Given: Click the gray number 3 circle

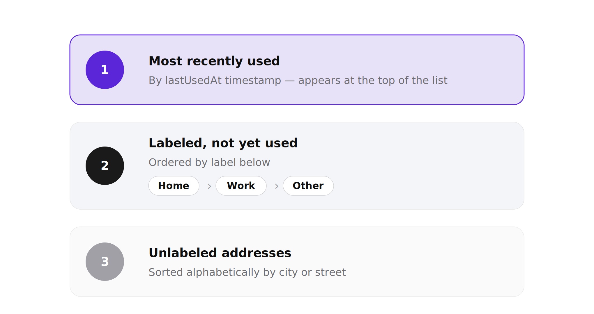Looking at the screenshot, I should click(105, 262).
